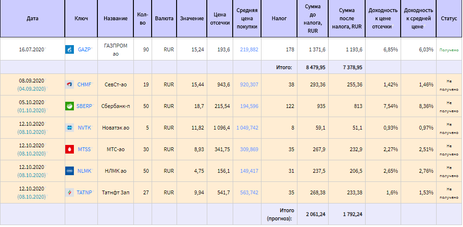463x227 pixels.
Task: Click average purchase price 920,307
Action: click(249, 85)
